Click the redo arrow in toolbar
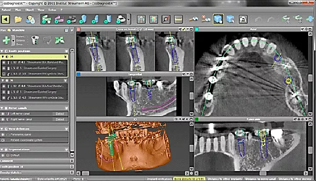 271,20
